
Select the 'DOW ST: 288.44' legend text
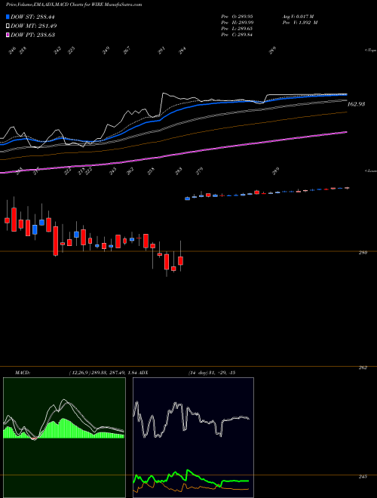point(32,17)
